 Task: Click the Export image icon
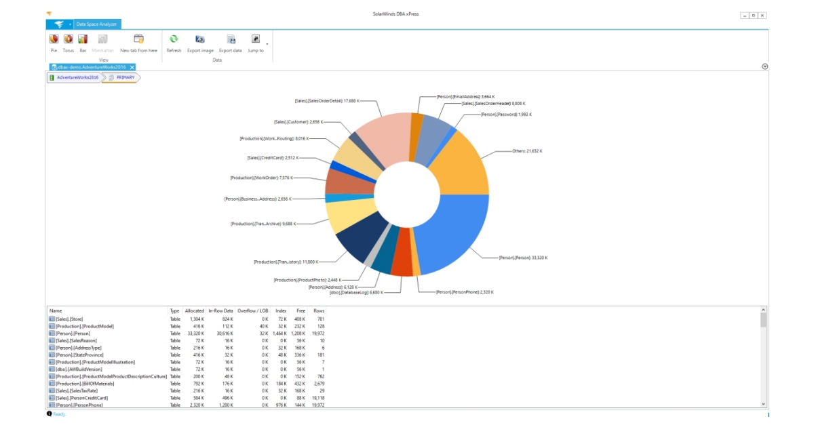coord(199,39)
